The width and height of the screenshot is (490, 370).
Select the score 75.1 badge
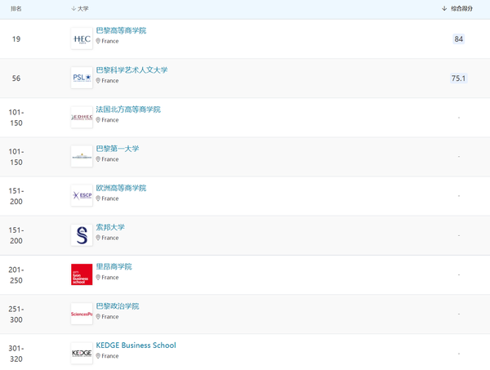(x=458, y=78)
